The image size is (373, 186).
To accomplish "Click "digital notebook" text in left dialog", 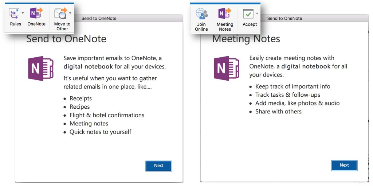I will (88, 66).
